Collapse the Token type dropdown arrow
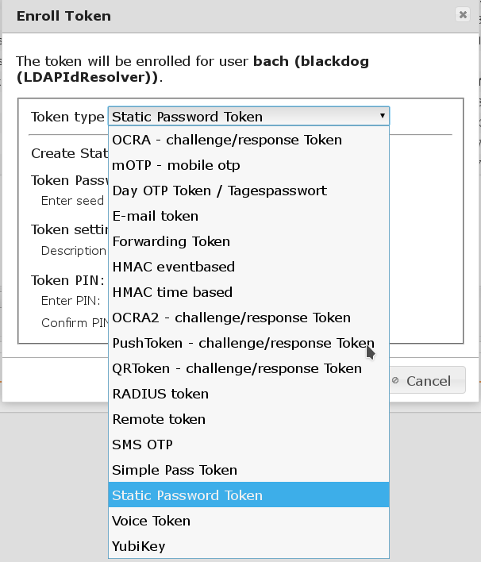The width and height of the screenshot is (481, 562). [x=383, y=117]
